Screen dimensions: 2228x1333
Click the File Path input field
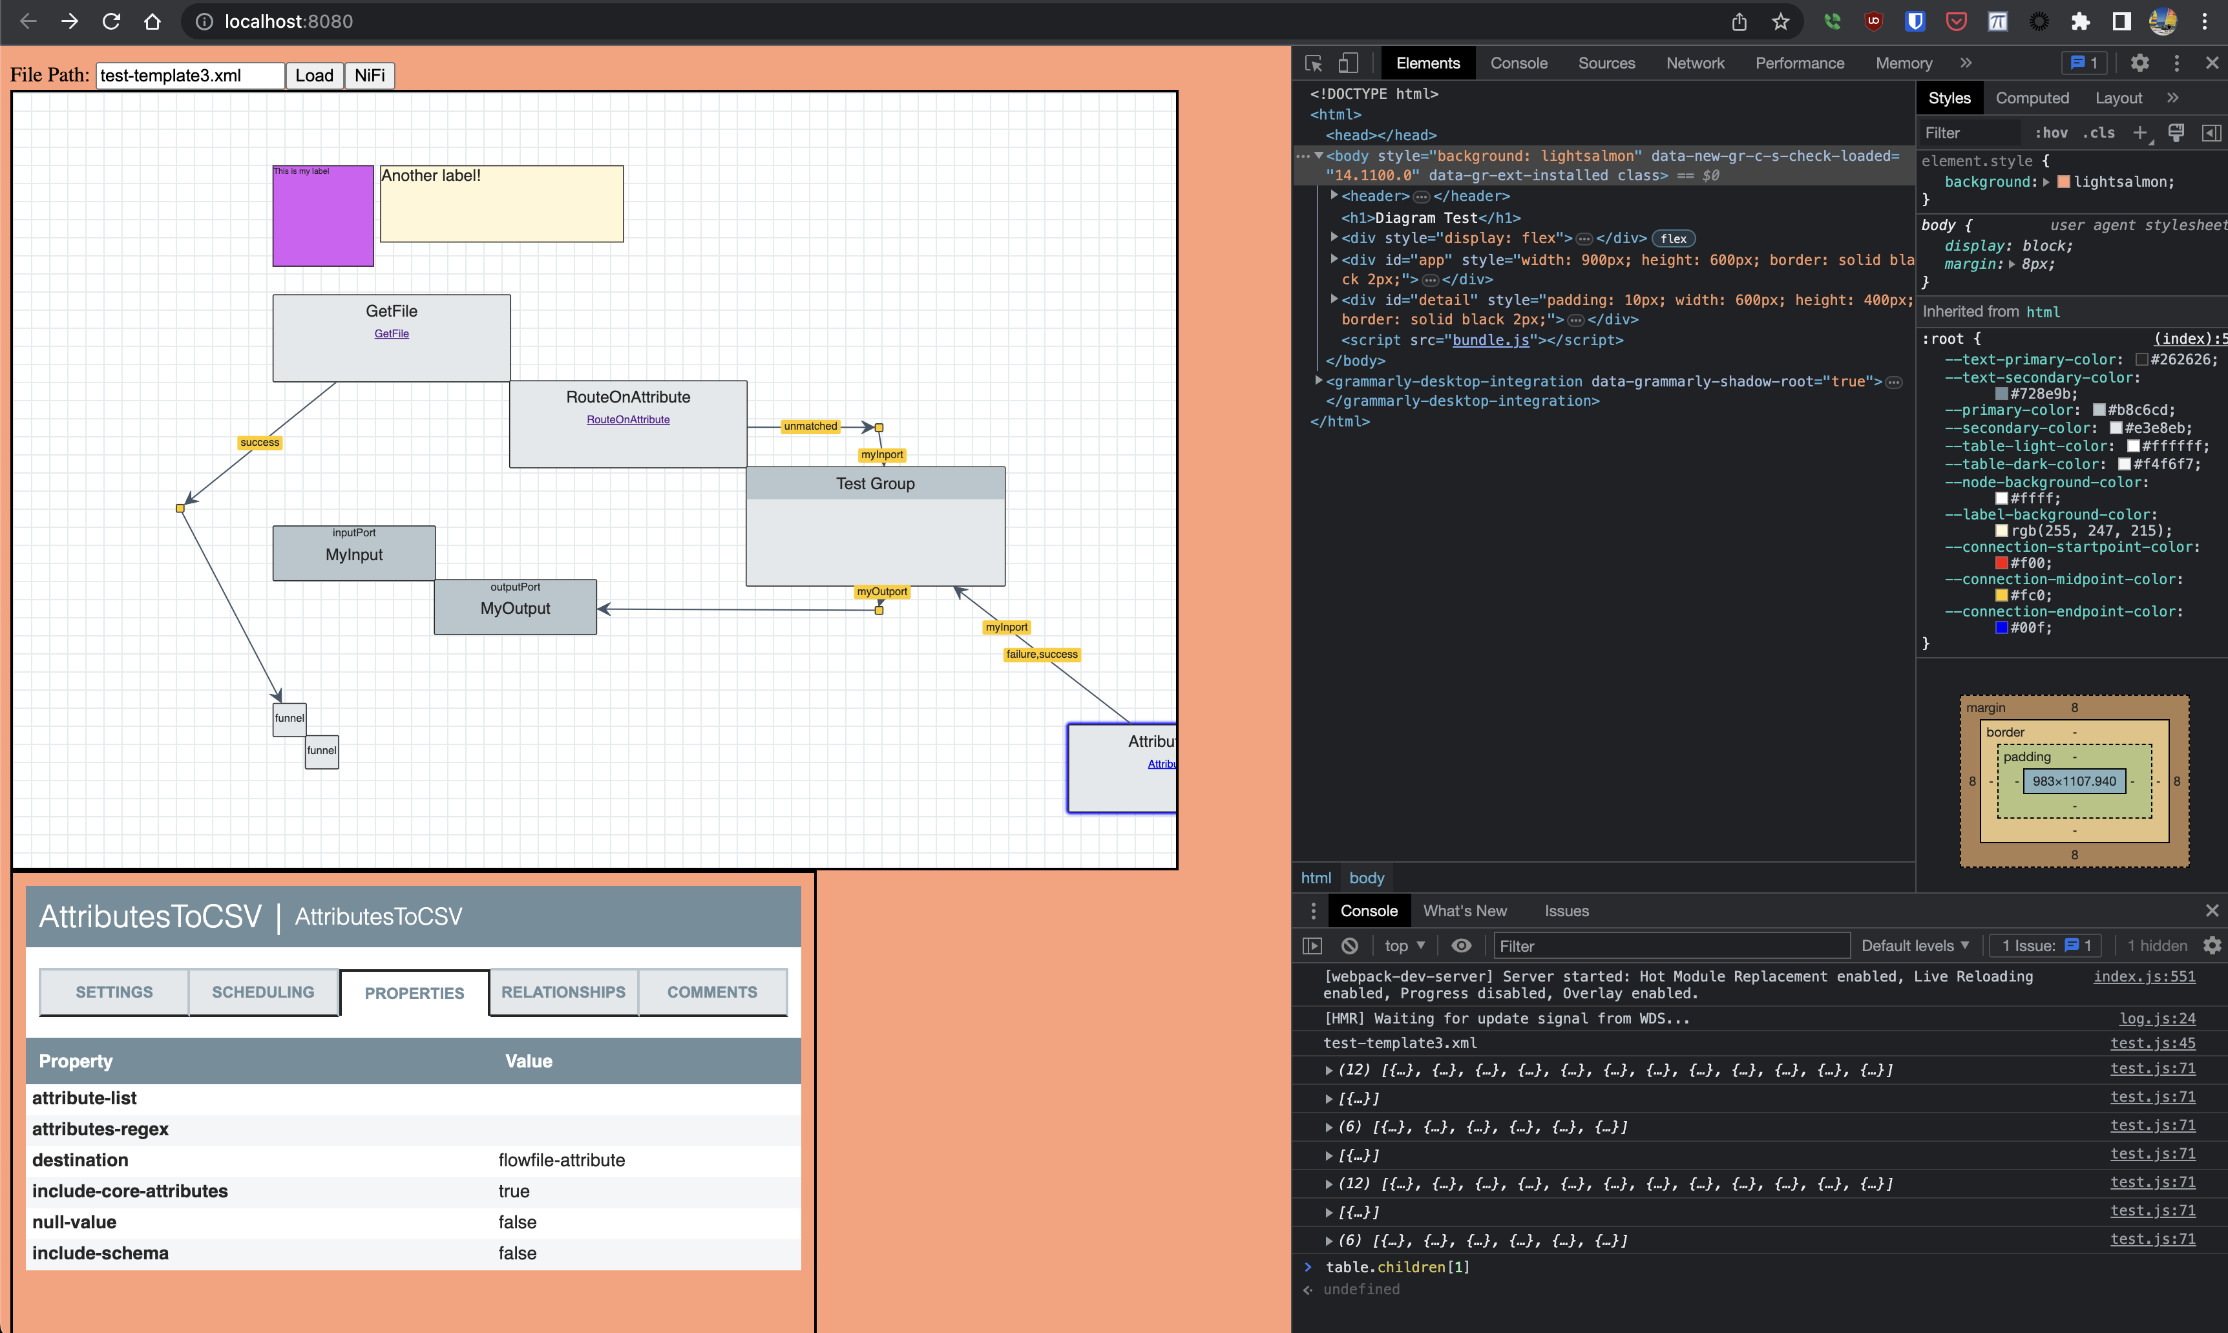point(187,76)
